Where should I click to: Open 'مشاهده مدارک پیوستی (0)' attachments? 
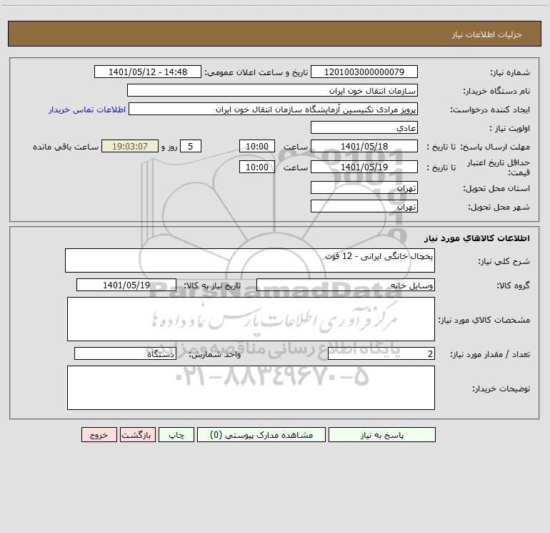pos(261,434)
